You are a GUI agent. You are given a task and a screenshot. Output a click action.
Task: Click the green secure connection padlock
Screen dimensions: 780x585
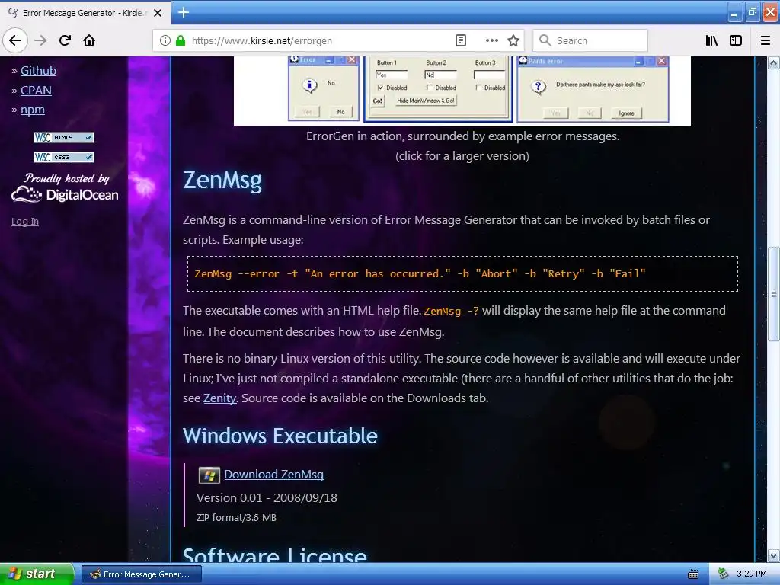coord(180,40)
